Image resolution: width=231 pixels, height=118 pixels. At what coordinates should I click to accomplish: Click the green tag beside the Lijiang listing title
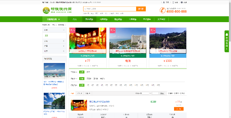(153, 102)
